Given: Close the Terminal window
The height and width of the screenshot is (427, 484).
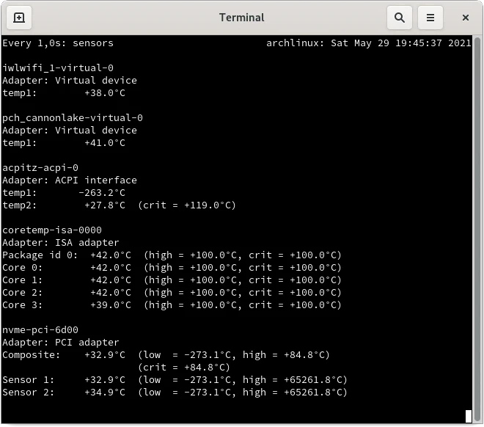Looking at the screenshot, I should (466, 18).
